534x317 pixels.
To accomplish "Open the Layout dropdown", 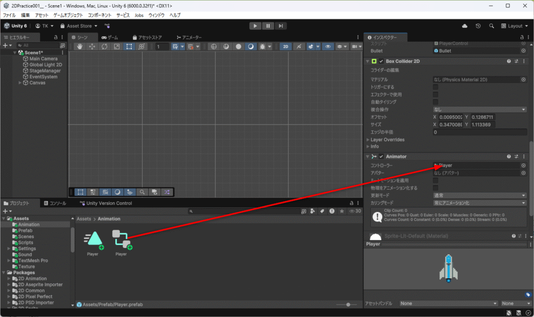I will [514, 26].
